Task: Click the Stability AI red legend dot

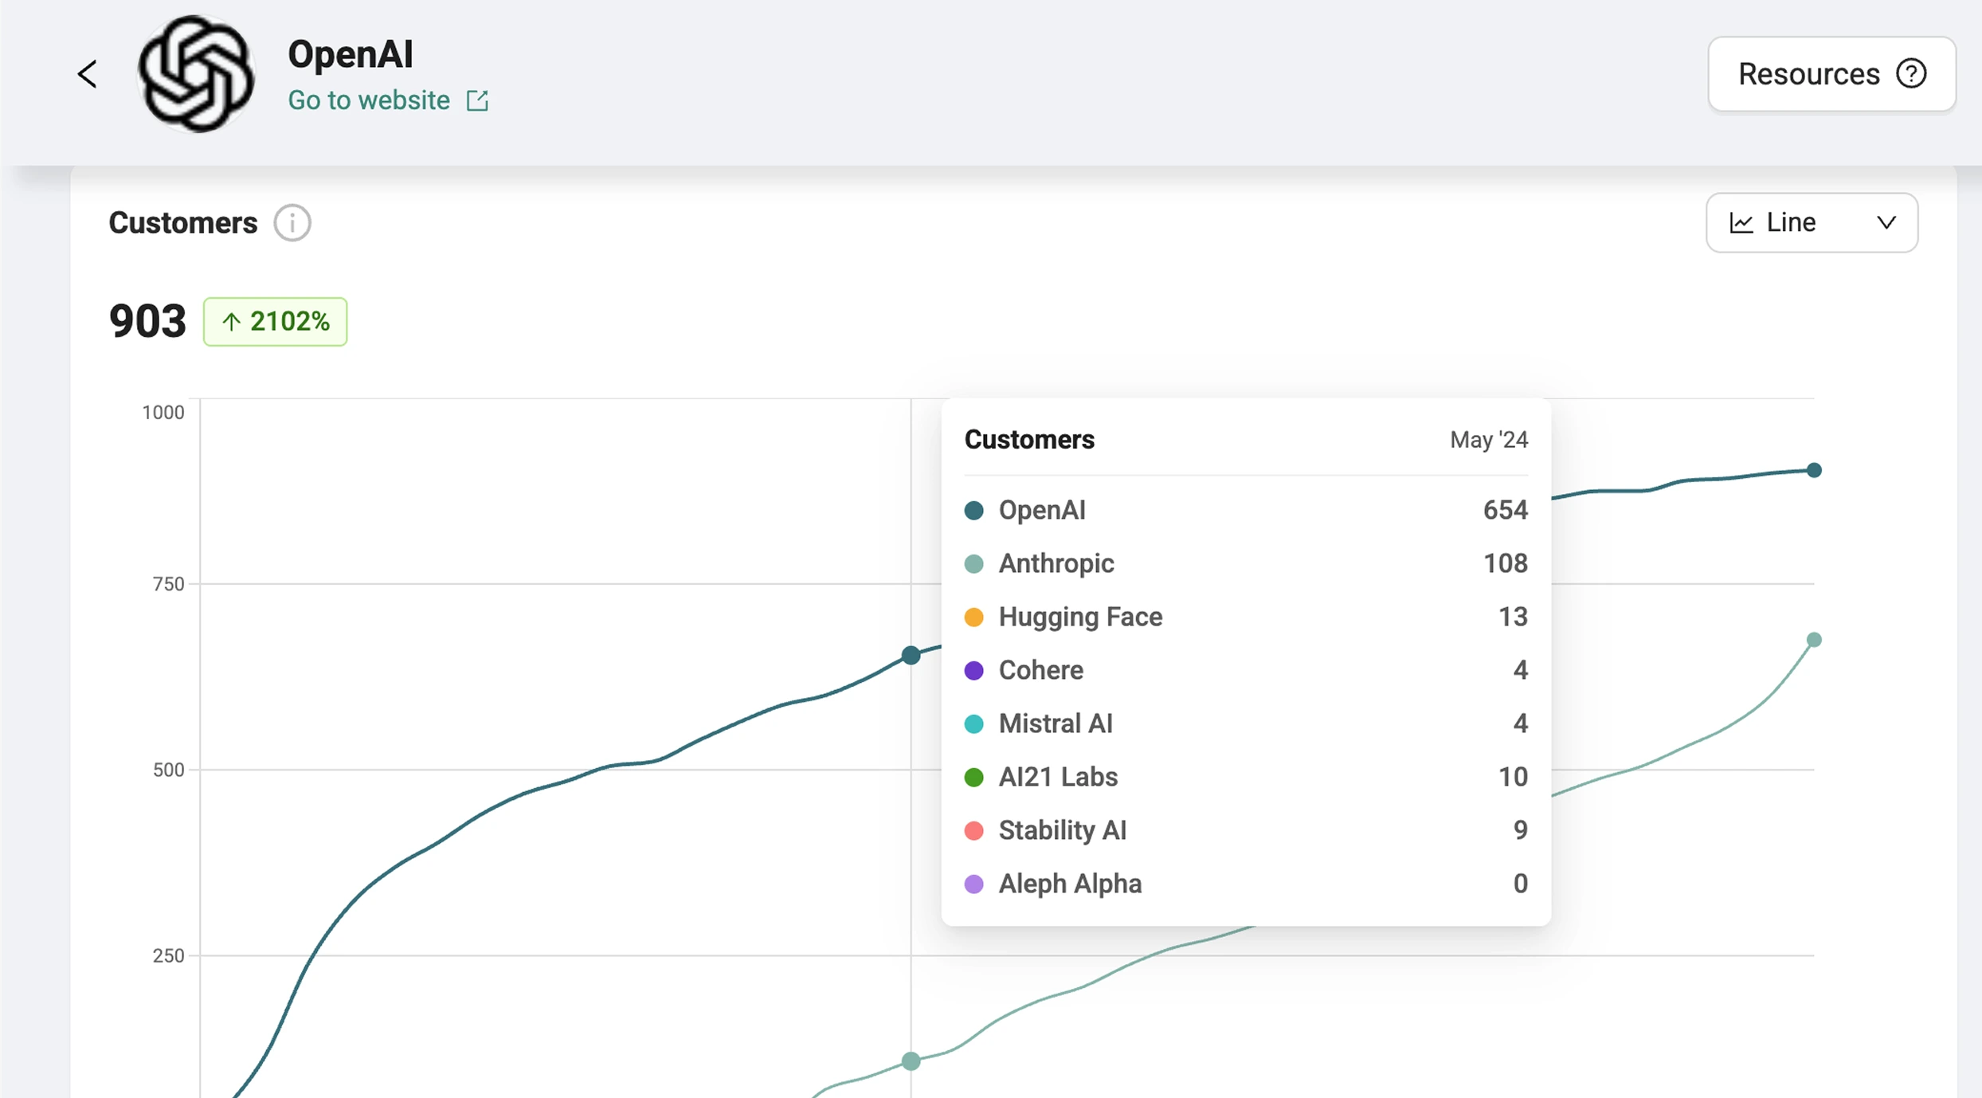Action: pos(973,831)
